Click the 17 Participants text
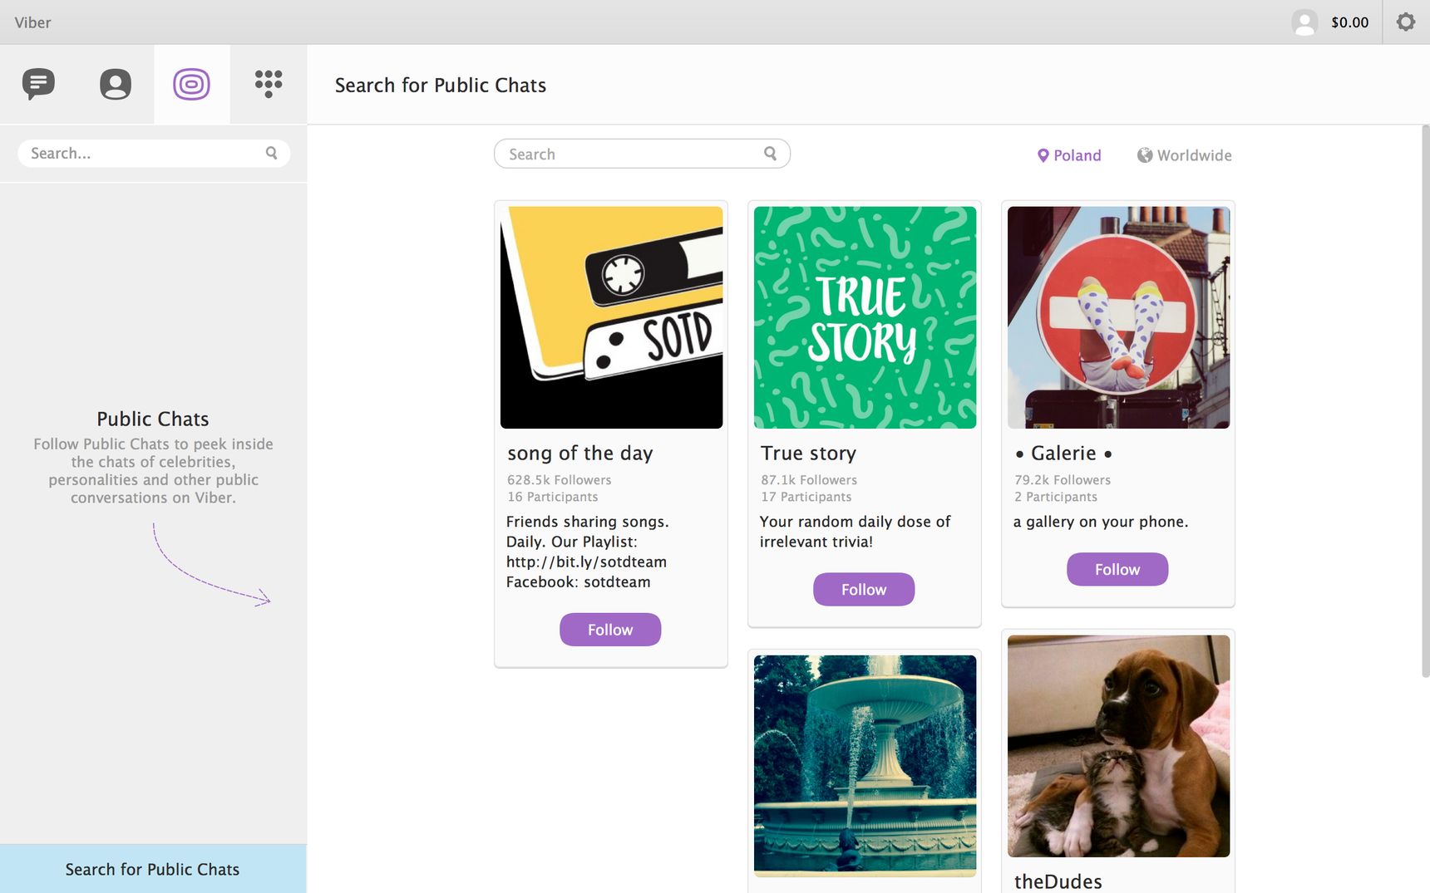This screenshot has height=893, width=1430. [806, 497]
